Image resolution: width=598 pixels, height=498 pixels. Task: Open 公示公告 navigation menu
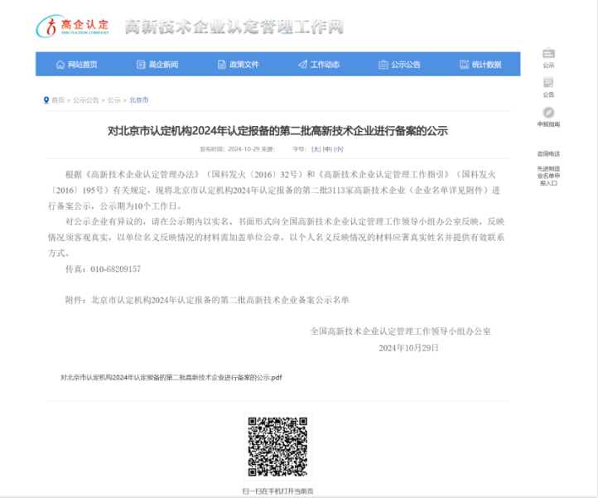click(399, 65)
